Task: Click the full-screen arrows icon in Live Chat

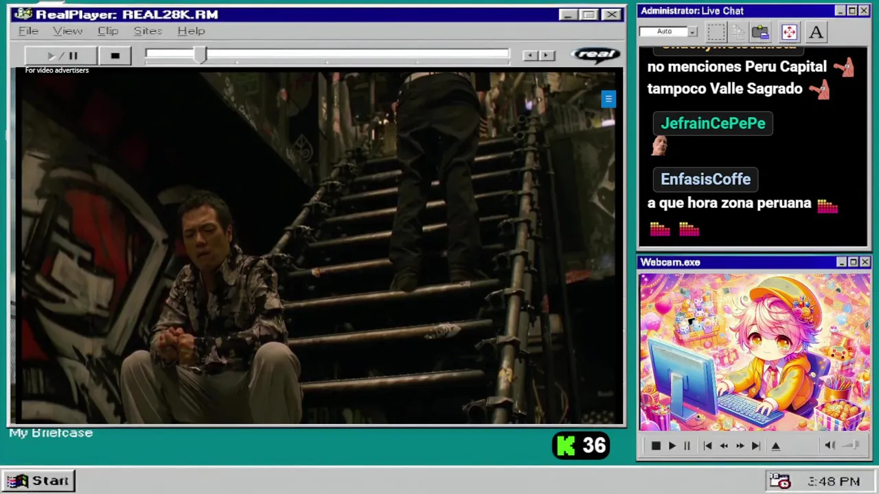Action: tap(789, 32)
